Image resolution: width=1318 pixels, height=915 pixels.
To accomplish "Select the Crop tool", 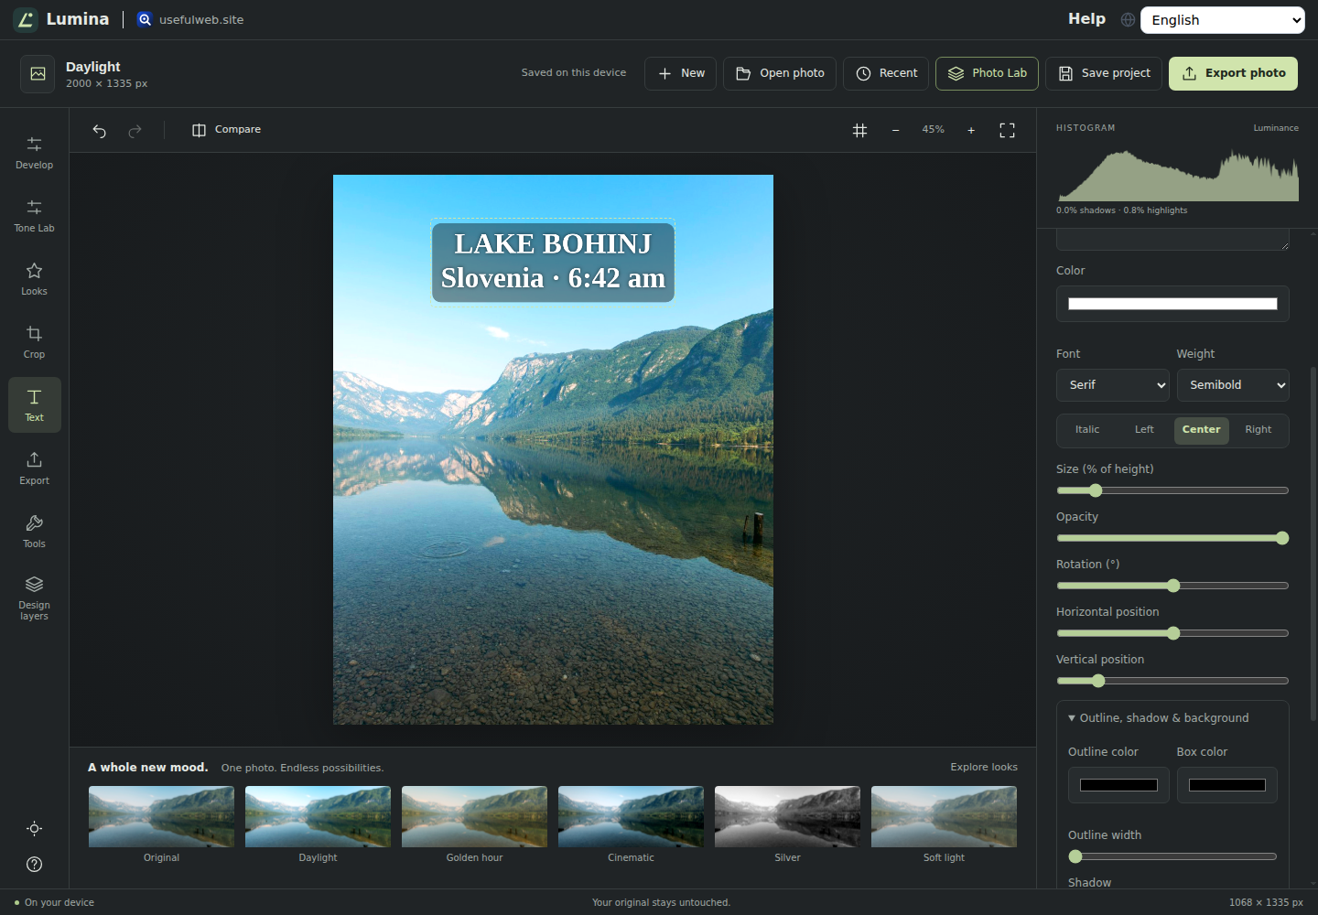I will tap(34, 342).
